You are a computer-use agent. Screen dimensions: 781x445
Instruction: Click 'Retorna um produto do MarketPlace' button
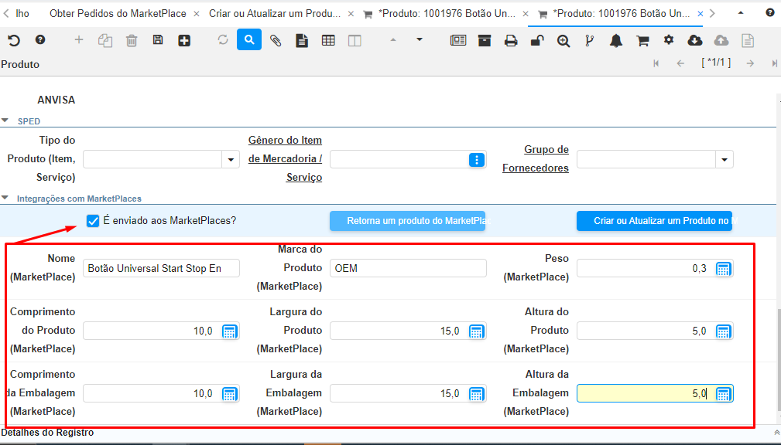(x=407, y=221)
